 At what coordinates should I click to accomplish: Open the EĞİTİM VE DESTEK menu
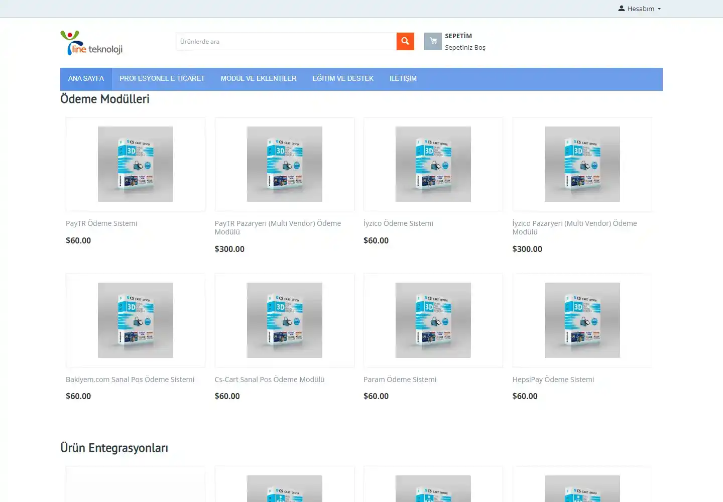pyautogui.click(x=343, y=79)
